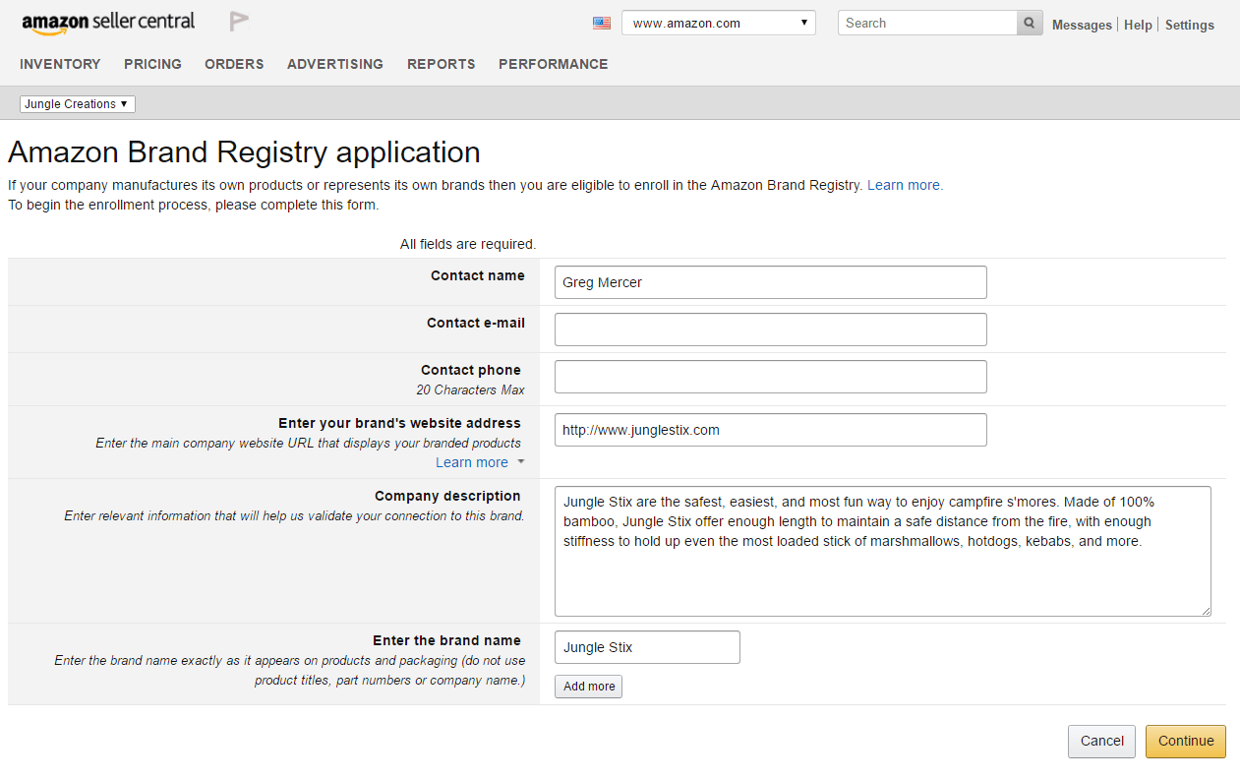Open the Help link

(1138, 25)
